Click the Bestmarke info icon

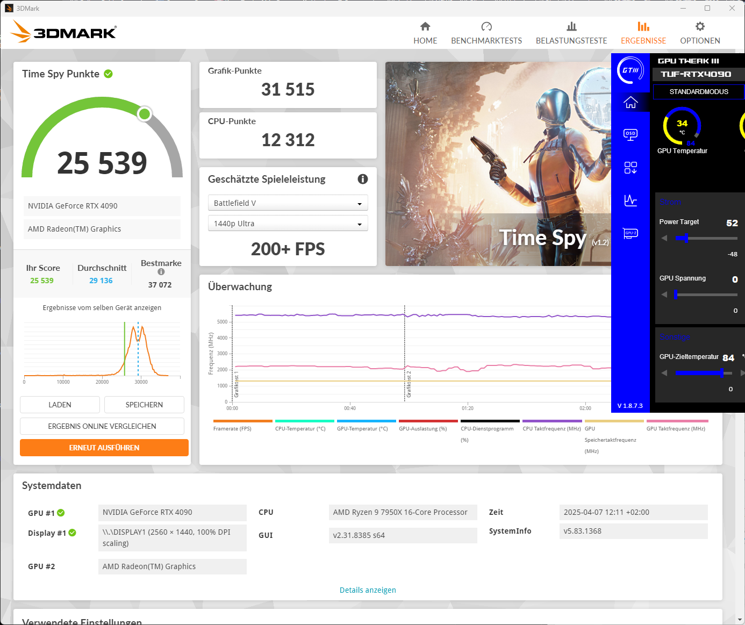click(x=161, y=272)
